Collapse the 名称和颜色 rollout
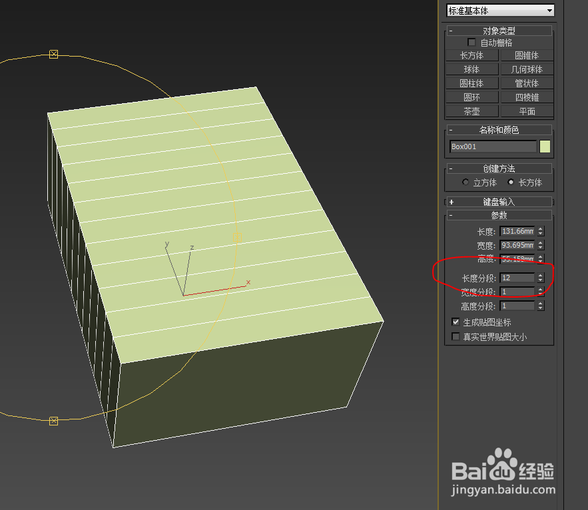588x510 pixels. (499, 130)
